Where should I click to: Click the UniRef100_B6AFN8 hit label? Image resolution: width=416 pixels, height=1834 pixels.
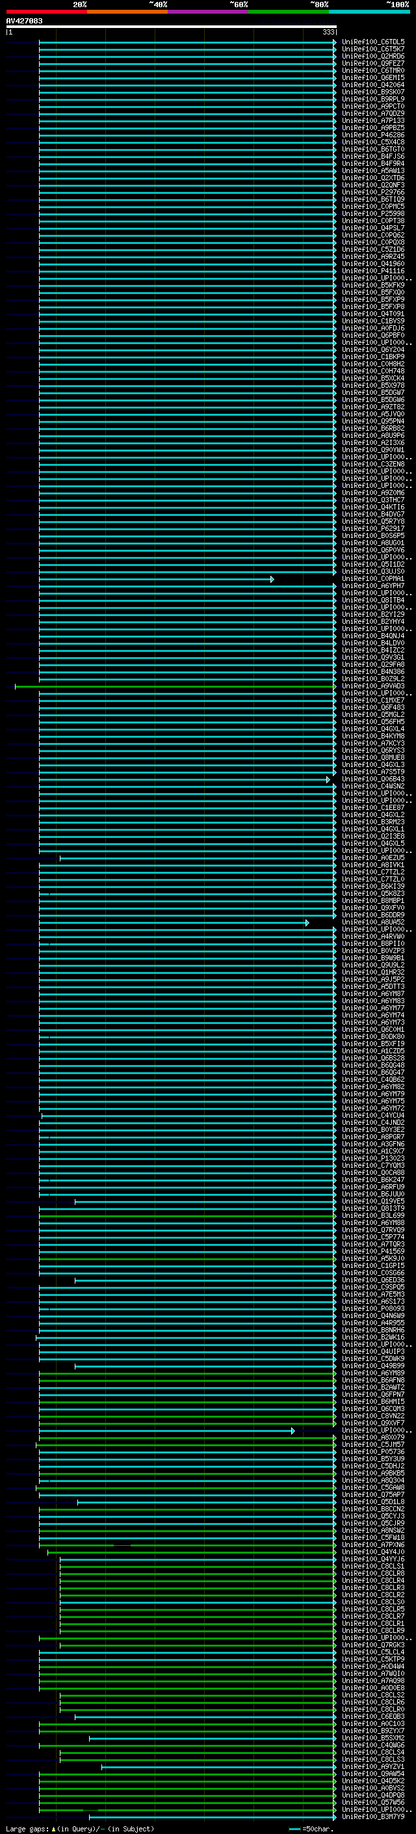pos(372,1381)
